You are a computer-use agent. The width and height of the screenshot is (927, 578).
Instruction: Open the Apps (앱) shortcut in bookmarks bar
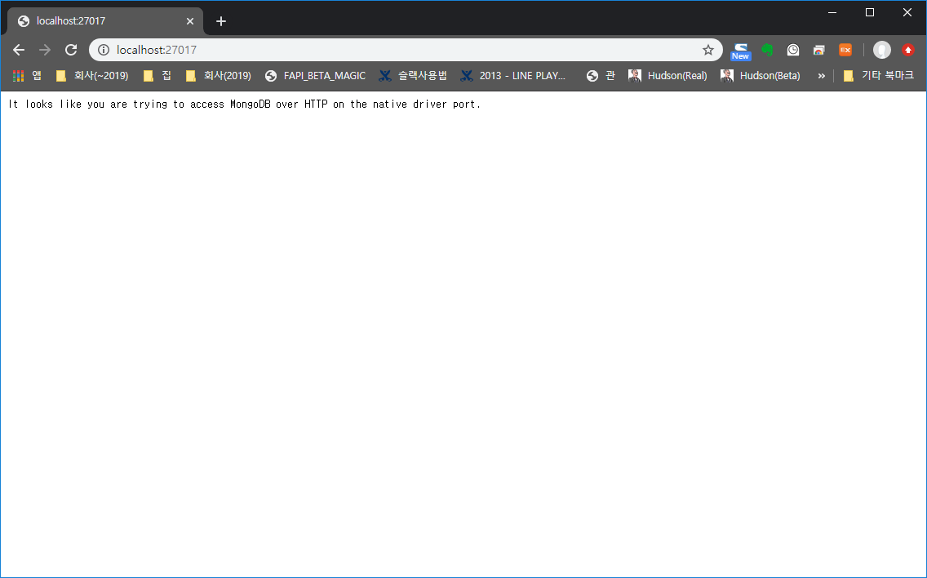[27, 76]
